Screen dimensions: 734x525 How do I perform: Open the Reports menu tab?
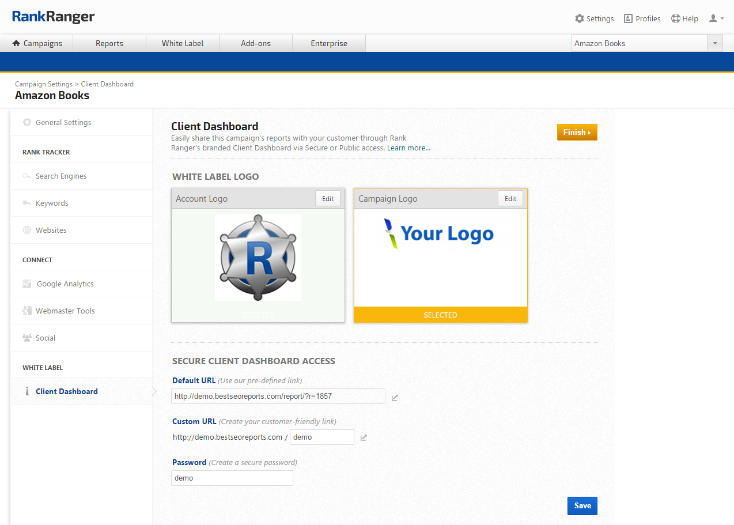pos(109,43)
